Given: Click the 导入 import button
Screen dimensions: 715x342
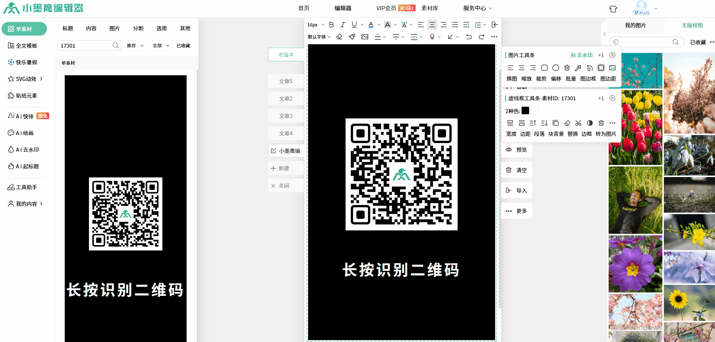Looking at the screenshot, I should (517, 190).
